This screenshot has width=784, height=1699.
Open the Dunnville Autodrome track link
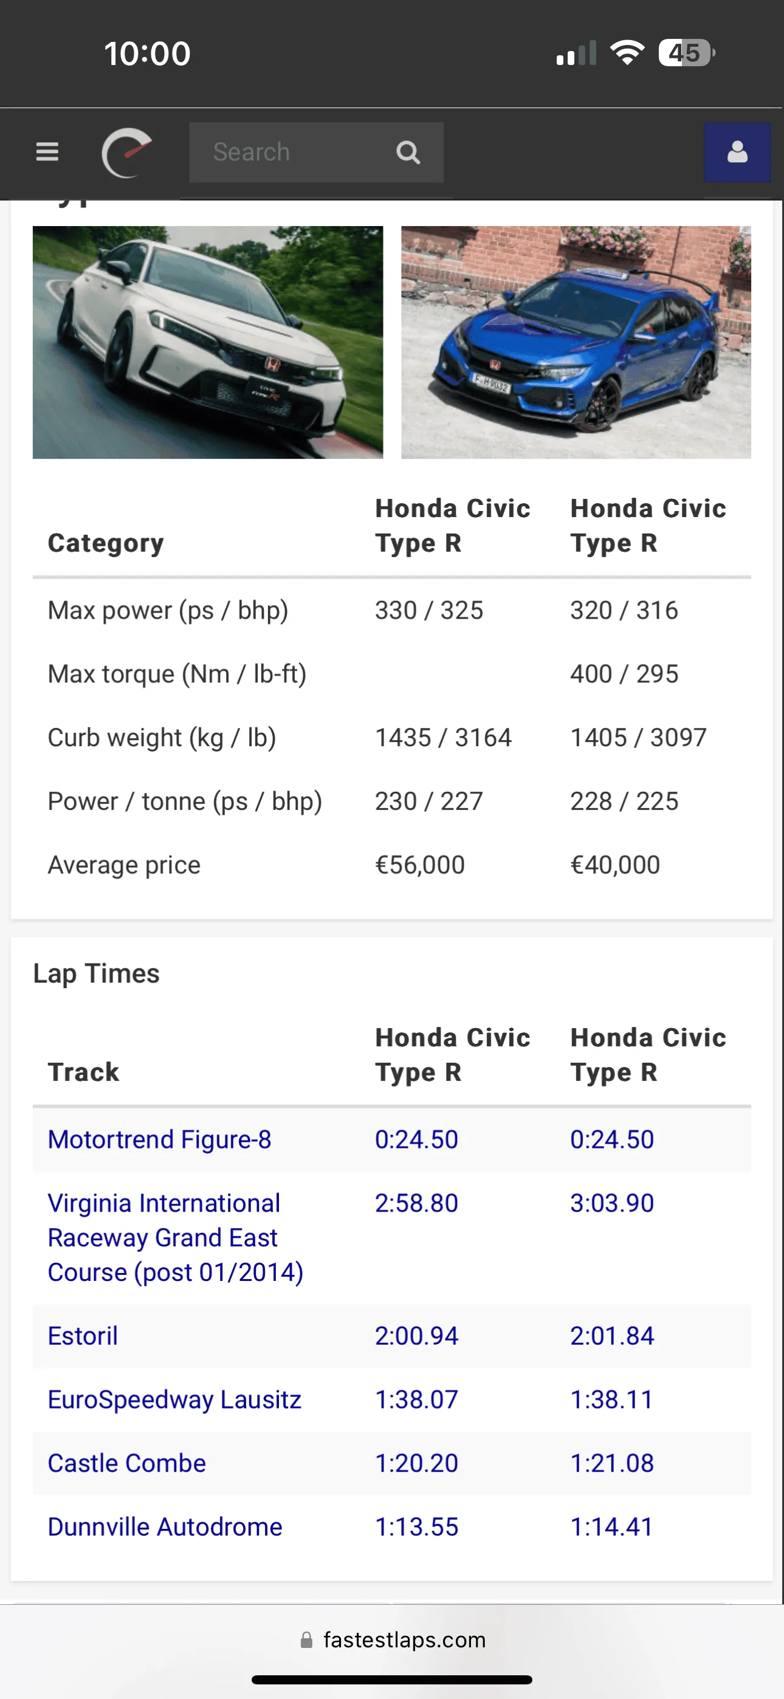click(165, 1527)
